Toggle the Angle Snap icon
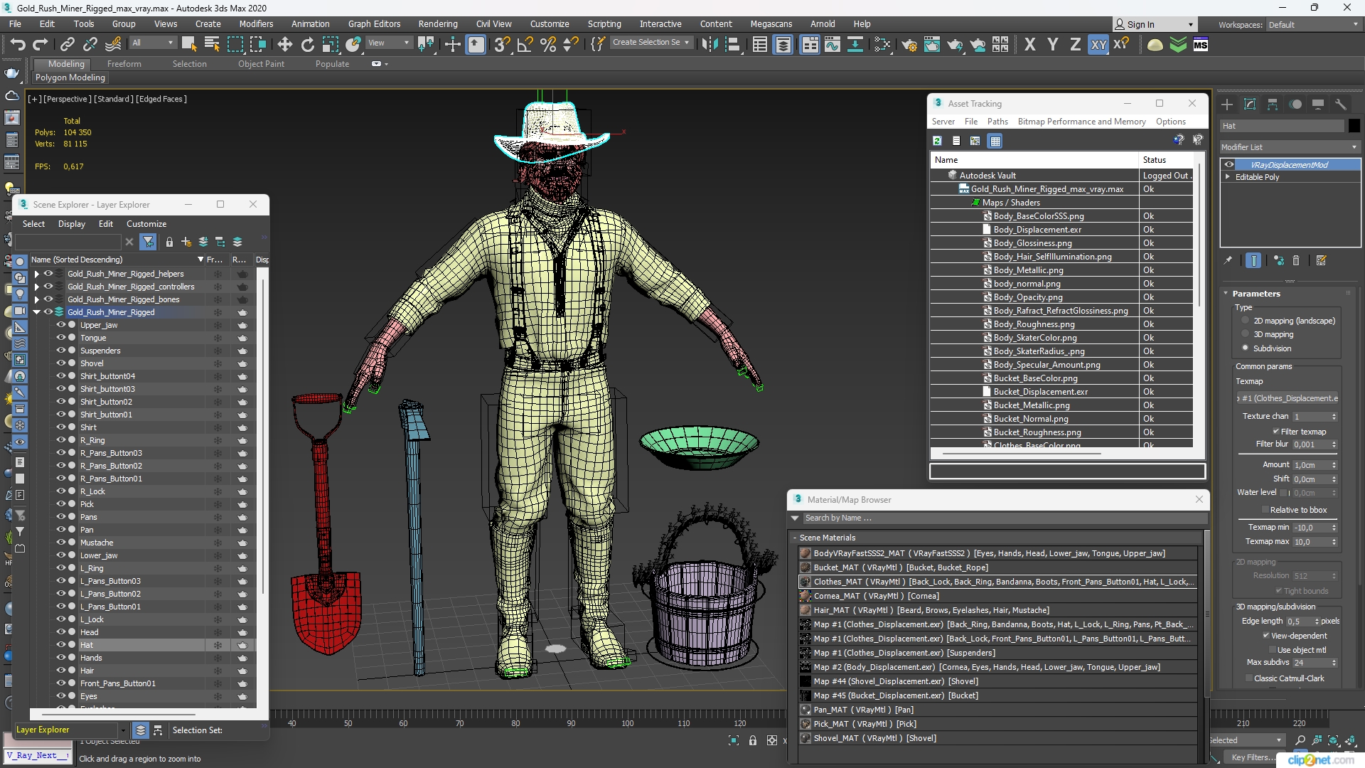The width and height of the screenshot is (1365, 768). point(525,45)
